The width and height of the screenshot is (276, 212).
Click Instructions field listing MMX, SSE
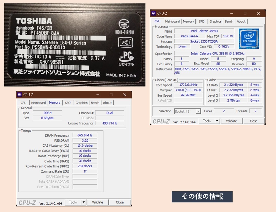click(218, 71)
